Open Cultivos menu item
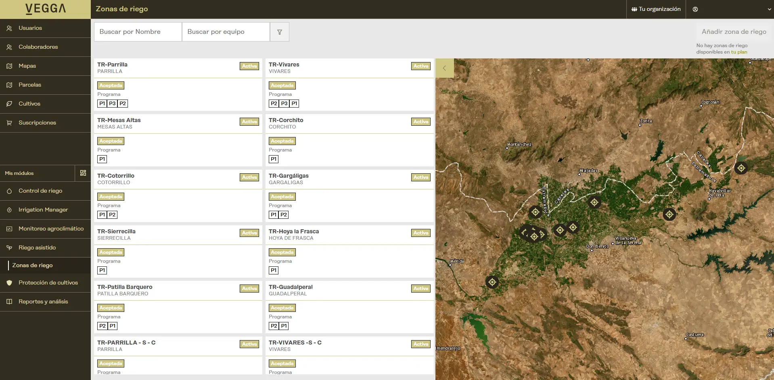 pyautogui.click(x=45, y=104)
